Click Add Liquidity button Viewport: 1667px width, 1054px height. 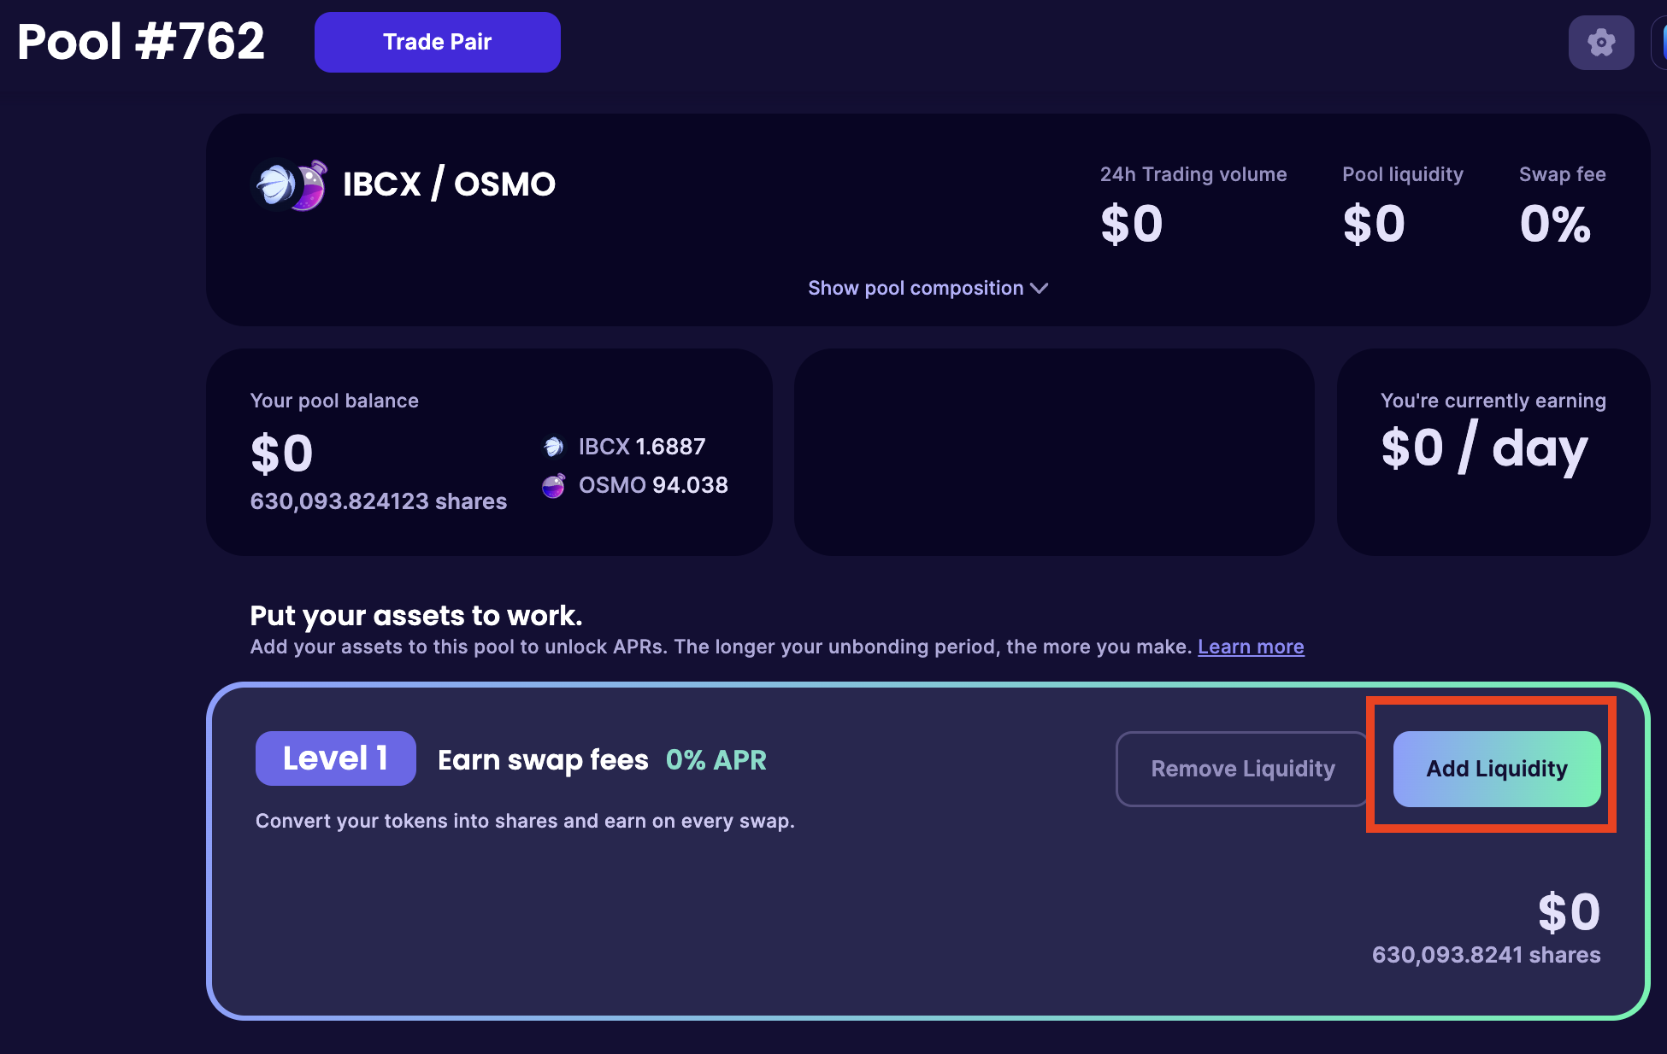[x=1496, y=769]
